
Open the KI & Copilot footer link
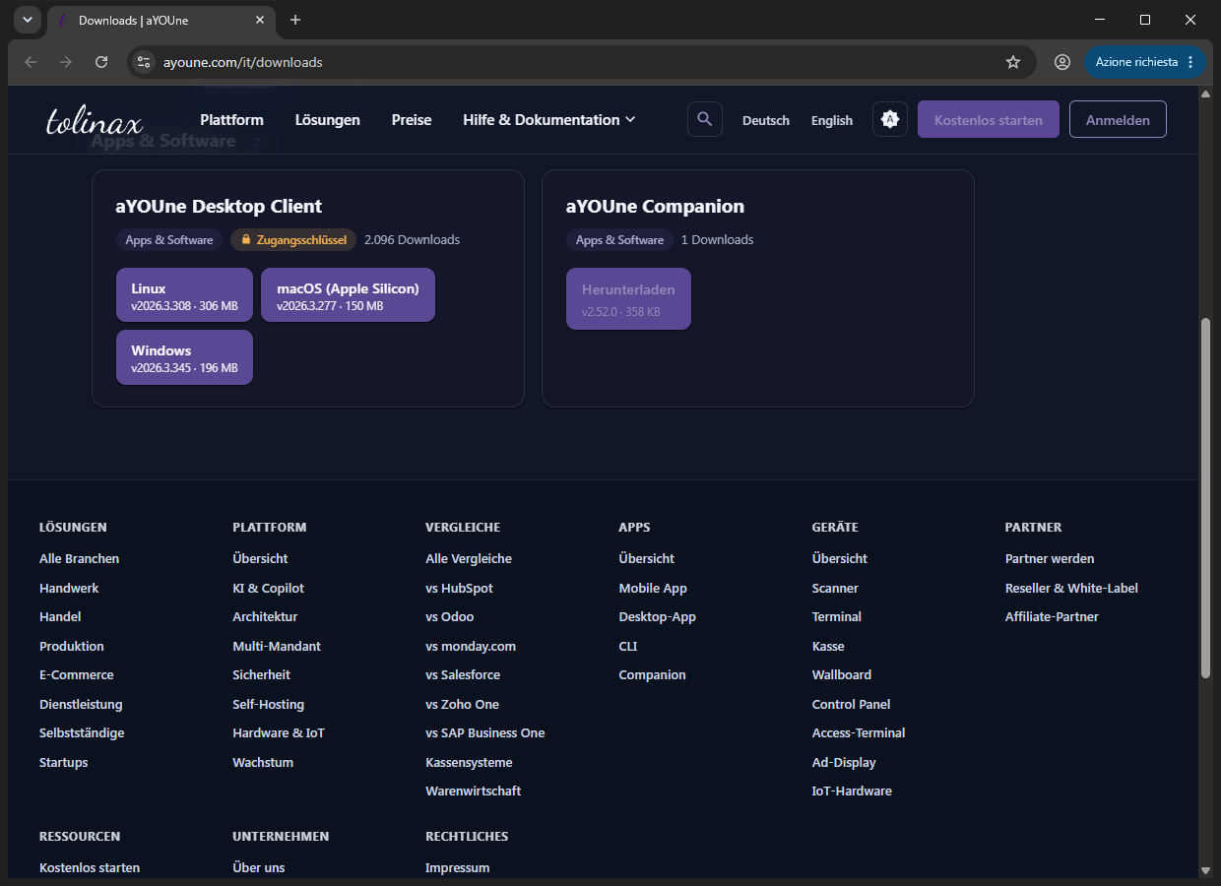pyautogui.click(x=268, y=588)
